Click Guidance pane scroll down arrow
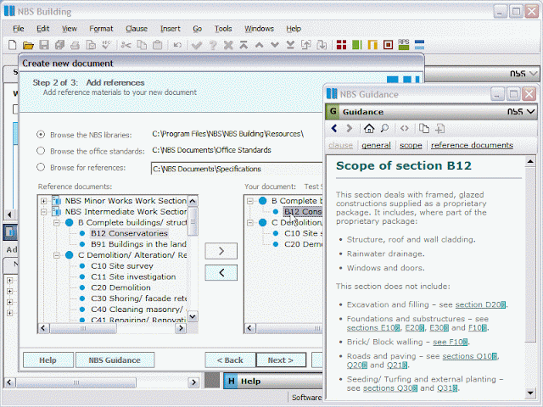 [530, 393]
